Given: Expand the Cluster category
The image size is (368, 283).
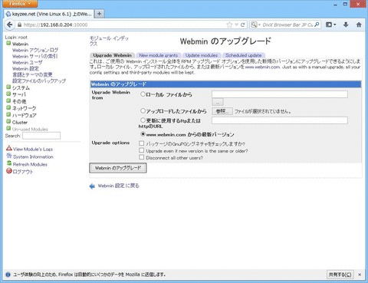Looking at the screenshot, I should (x=8, y=122).
